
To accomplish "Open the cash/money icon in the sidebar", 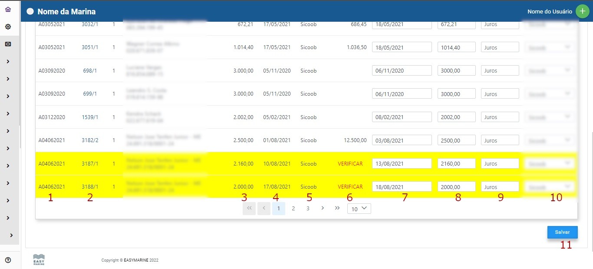I will [8, 44].
